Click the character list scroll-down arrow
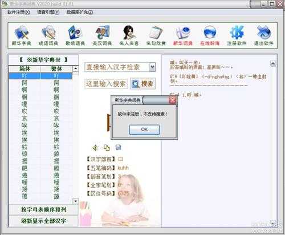The height and width of the screenshot is (235, 285). (x=75, y=201)
